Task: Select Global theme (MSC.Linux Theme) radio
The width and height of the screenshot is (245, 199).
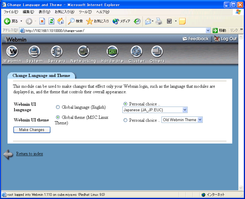Action: pos(58,117)
